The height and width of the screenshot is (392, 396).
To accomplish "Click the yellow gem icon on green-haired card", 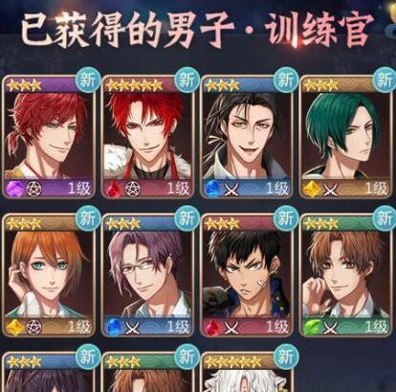I will pos(312,189).
